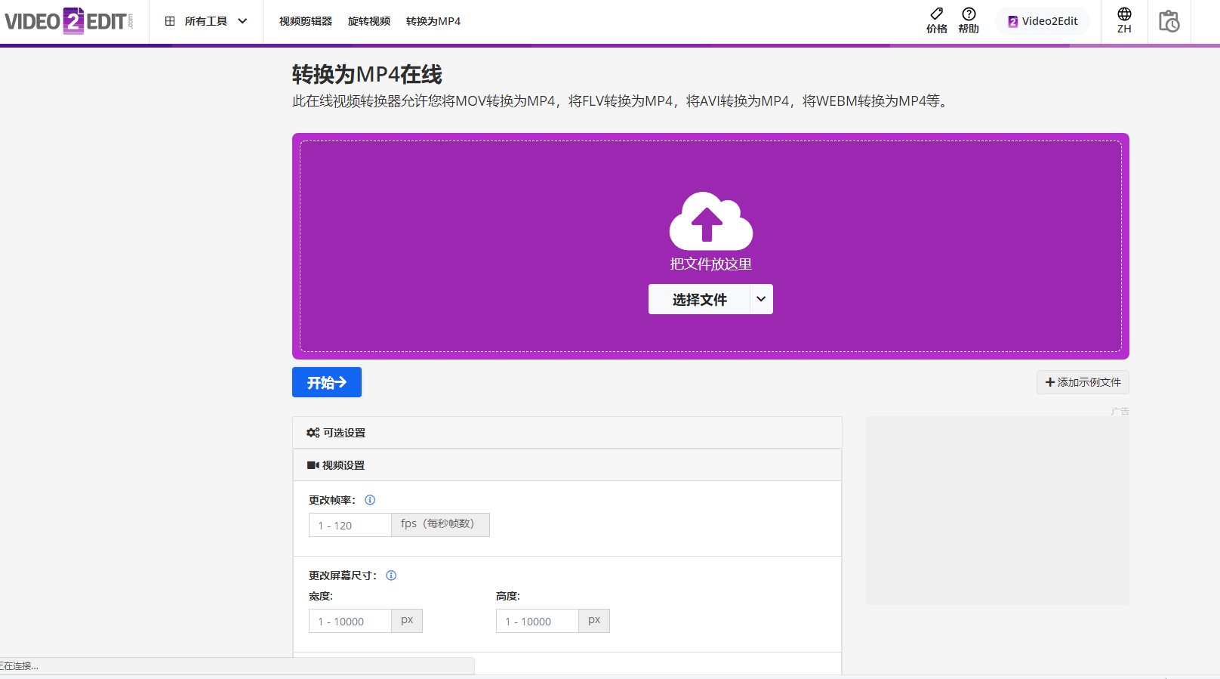Click the frame rate input field
Viewport: 1220px width, 679px height.
[x=350, y=525]
